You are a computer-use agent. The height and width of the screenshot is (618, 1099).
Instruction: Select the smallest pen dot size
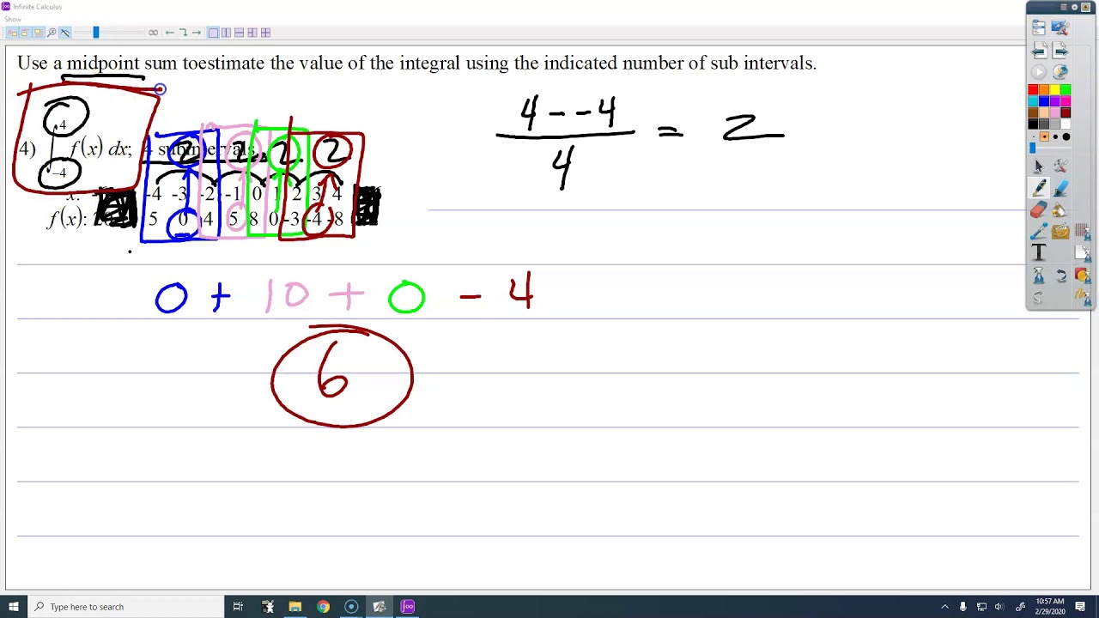[x=1033, y=136]
